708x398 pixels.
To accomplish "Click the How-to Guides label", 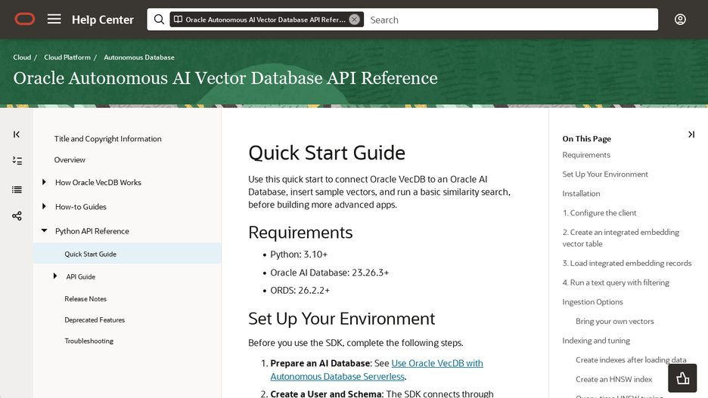I will pos(81,207).
